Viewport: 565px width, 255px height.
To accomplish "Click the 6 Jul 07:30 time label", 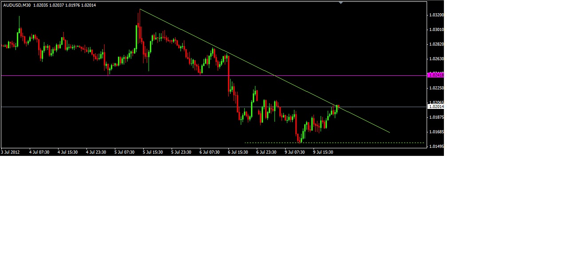I will pos(209,152).
